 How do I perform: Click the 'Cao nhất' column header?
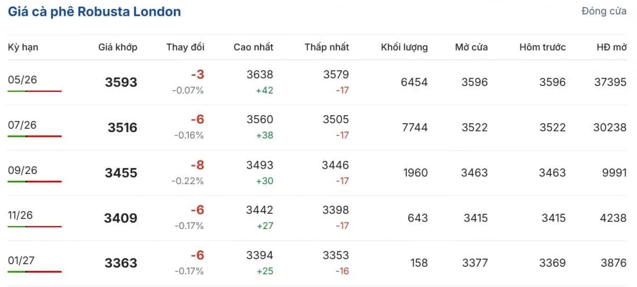(253, 47)
